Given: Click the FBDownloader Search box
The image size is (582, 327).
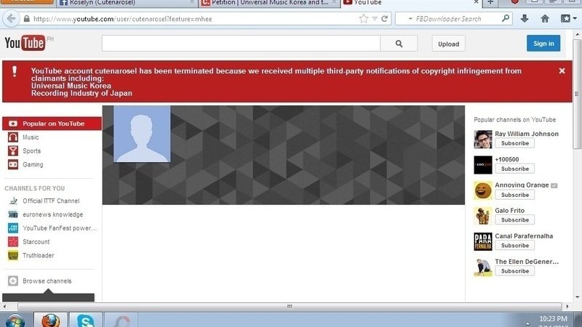Looking at the screenshot, I should (x=453, y=19).
